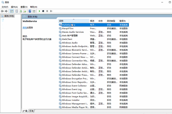The height and width of the screenshot is (114, 172).
Task: Select Windows Image Acquisition service
Action: pos(94,97)
